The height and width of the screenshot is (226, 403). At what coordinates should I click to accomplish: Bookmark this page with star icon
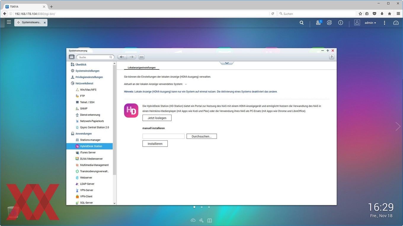click(x=360, y=14)
